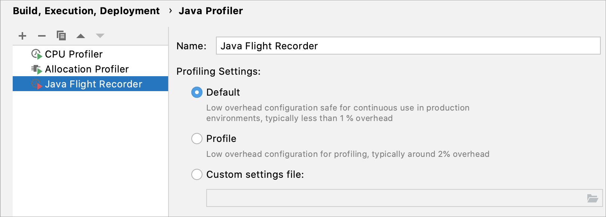The width and height of the screenshot is (606, 217).
Task: Move configuration up with the up arrow
Action: tap(81, 36)
